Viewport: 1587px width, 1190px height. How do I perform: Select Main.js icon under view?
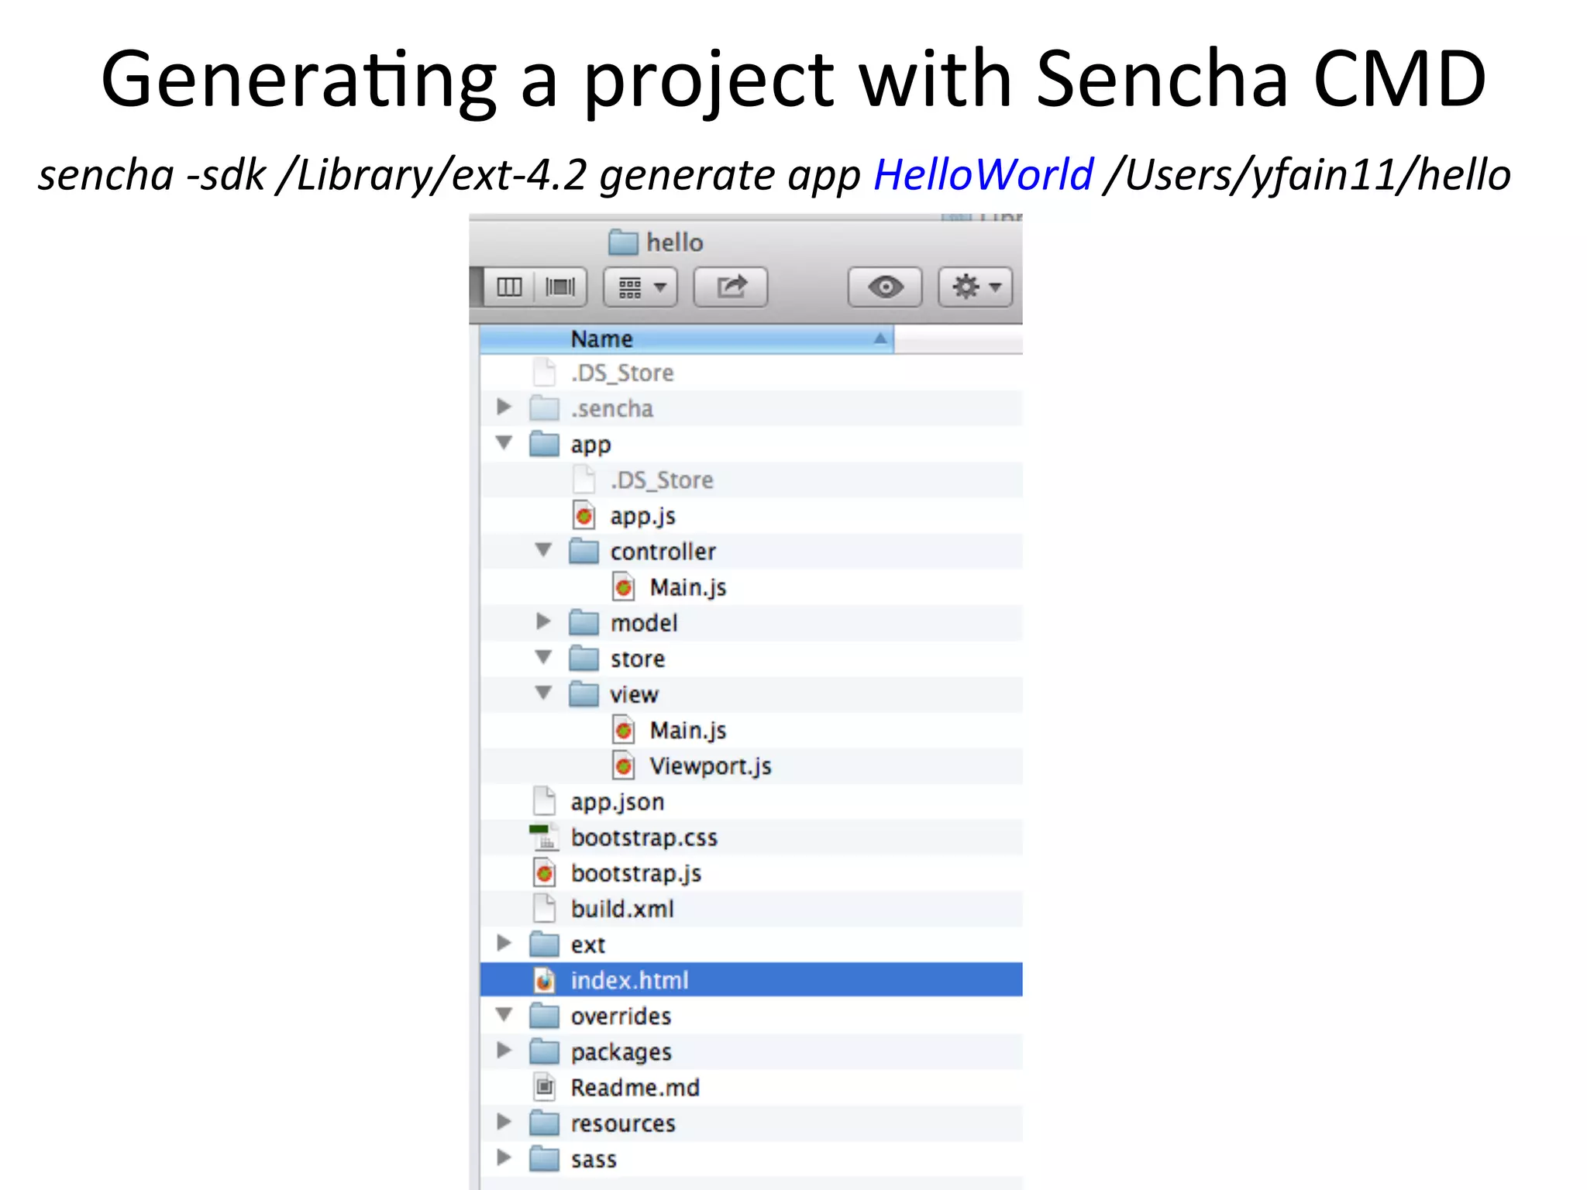pos(624,730)
